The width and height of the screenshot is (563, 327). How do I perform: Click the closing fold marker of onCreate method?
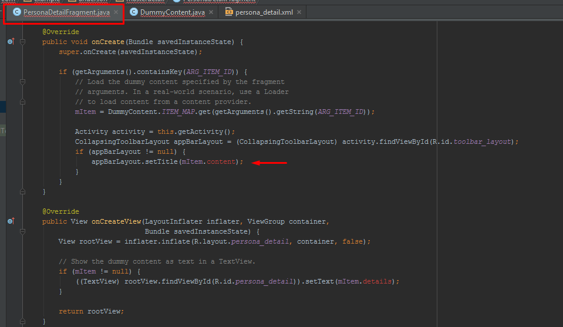point(22,191)
